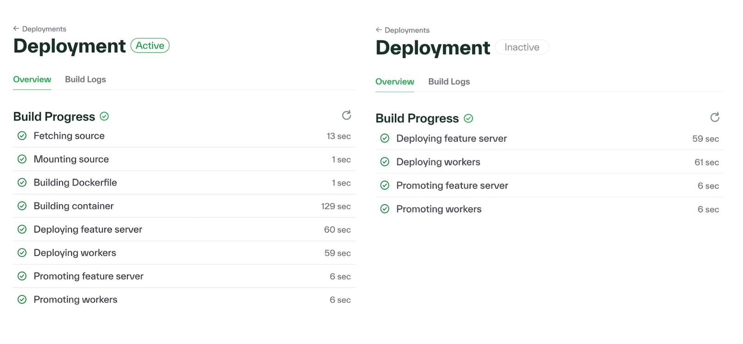Click the '61 sec' duration value
This screenshot has width=743, height=344.
(x=706, y=162)
